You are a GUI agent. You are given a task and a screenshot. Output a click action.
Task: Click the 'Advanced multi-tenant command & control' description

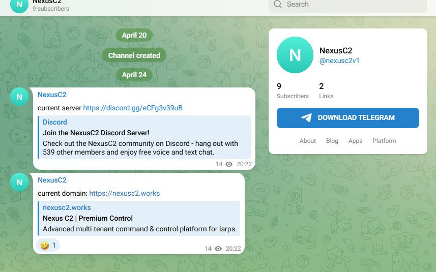click(139, 229)
